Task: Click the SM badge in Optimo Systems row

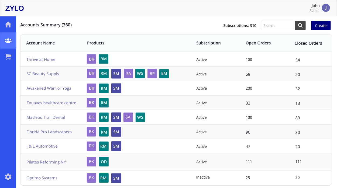Action: coord(116,178)
